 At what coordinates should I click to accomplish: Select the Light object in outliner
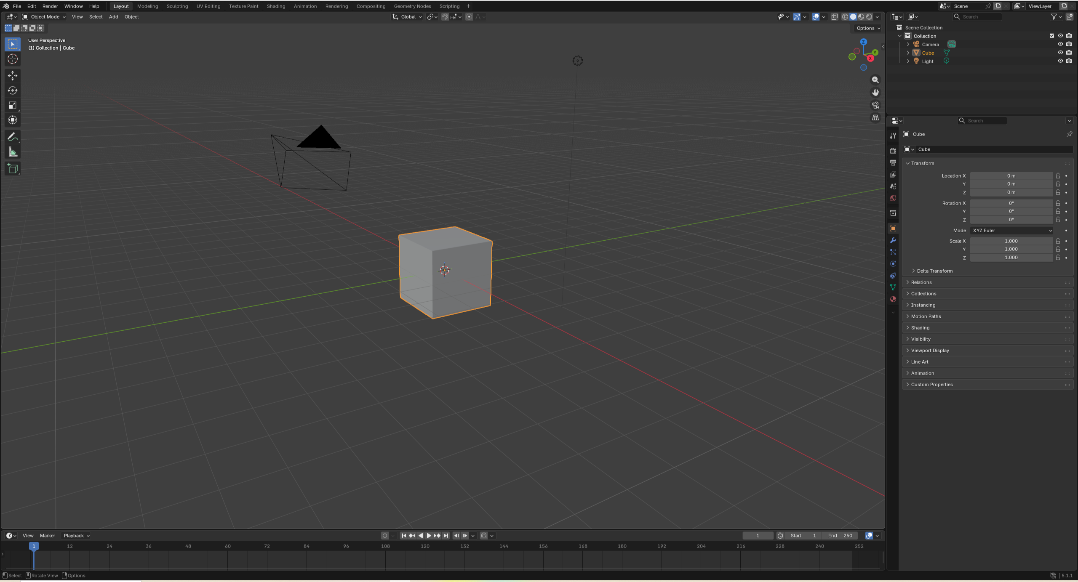pyautogui.click(x=927, y=61)
